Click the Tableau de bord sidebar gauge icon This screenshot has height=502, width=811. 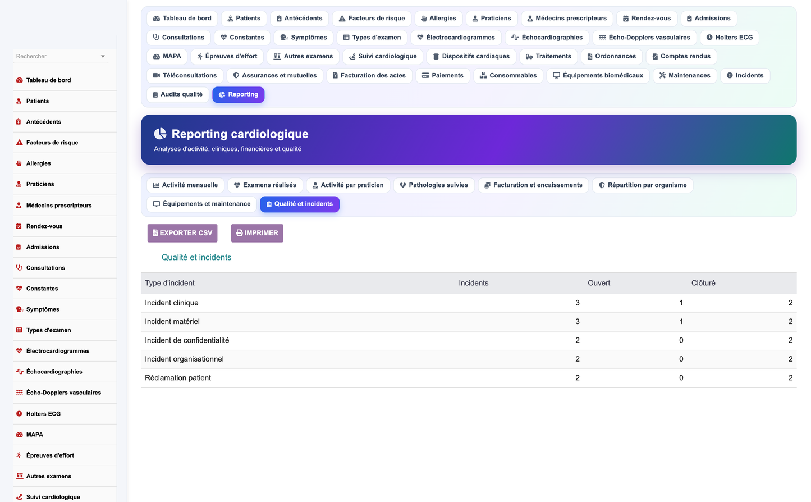[x=19, y=80]
